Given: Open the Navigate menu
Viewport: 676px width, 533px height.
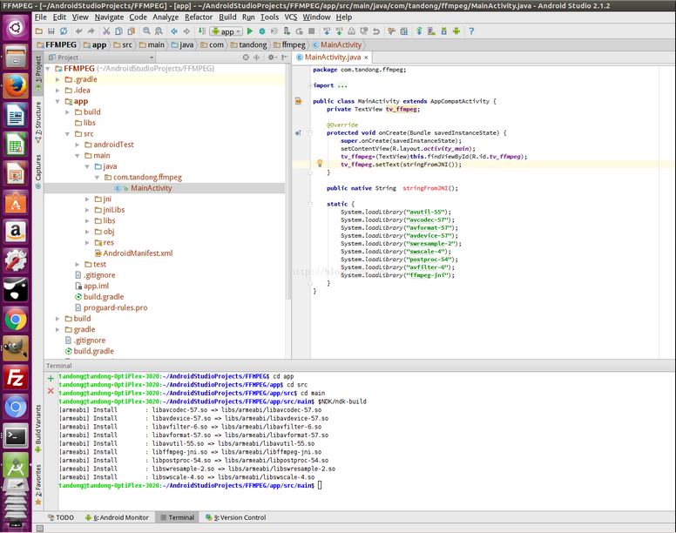Looking at the screenshot, I should click(x=109, y=17).
